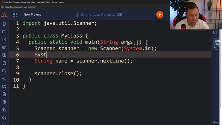The height and width of the screenshot is (125, 222).
Task: Click the add folder plus icon in sidebar
Action: click(x=4, y=86)
